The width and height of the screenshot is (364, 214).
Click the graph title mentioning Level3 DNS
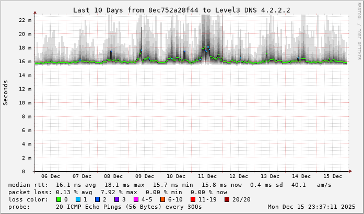click(x=181, y=10)
